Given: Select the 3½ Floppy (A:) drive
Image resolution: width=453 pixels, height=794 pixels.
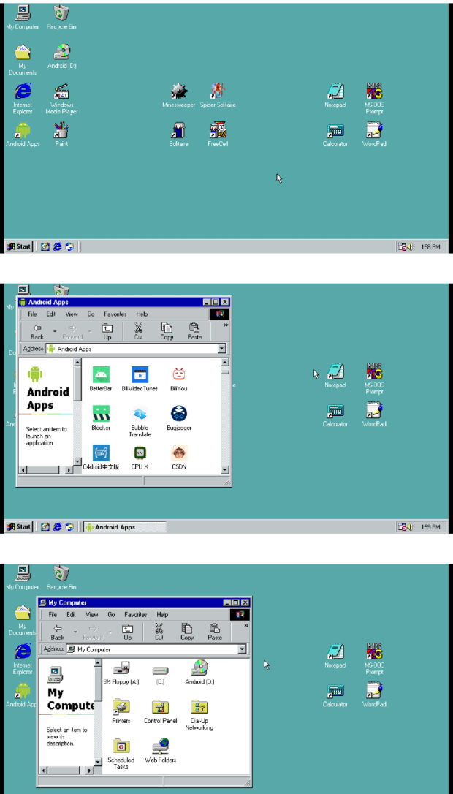Looking at the screenshot, I should coord(121,668).
